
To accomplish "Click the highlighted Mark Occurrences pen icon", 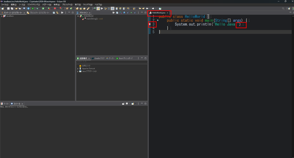I will [x=98, y=8].
